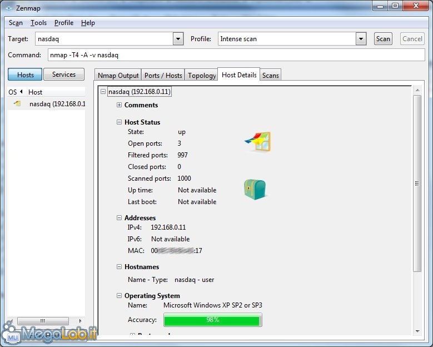The width and height of the screenshot is (433, 347).
Task: Show the Hosts list button
Action: [25, 75]
